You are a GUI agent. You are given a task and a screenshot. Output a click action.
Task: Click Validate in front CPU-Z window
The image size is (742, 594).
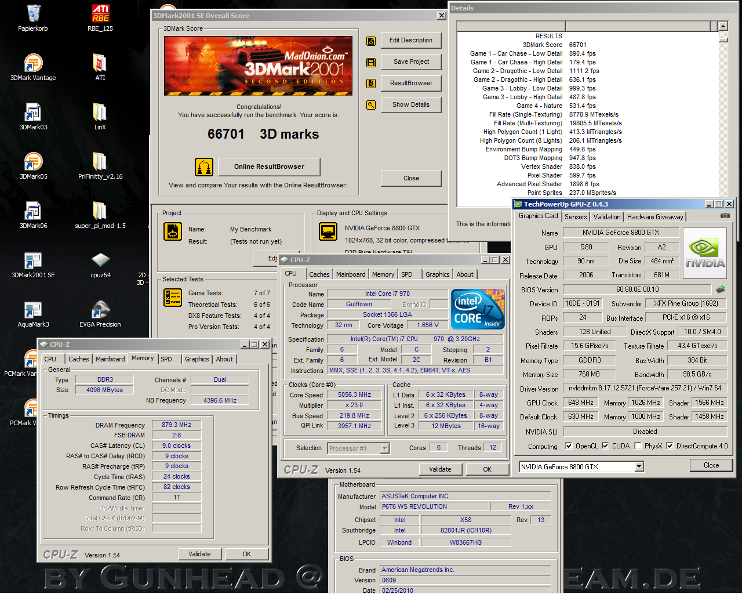pyautogui.click(x=440, y=469)
